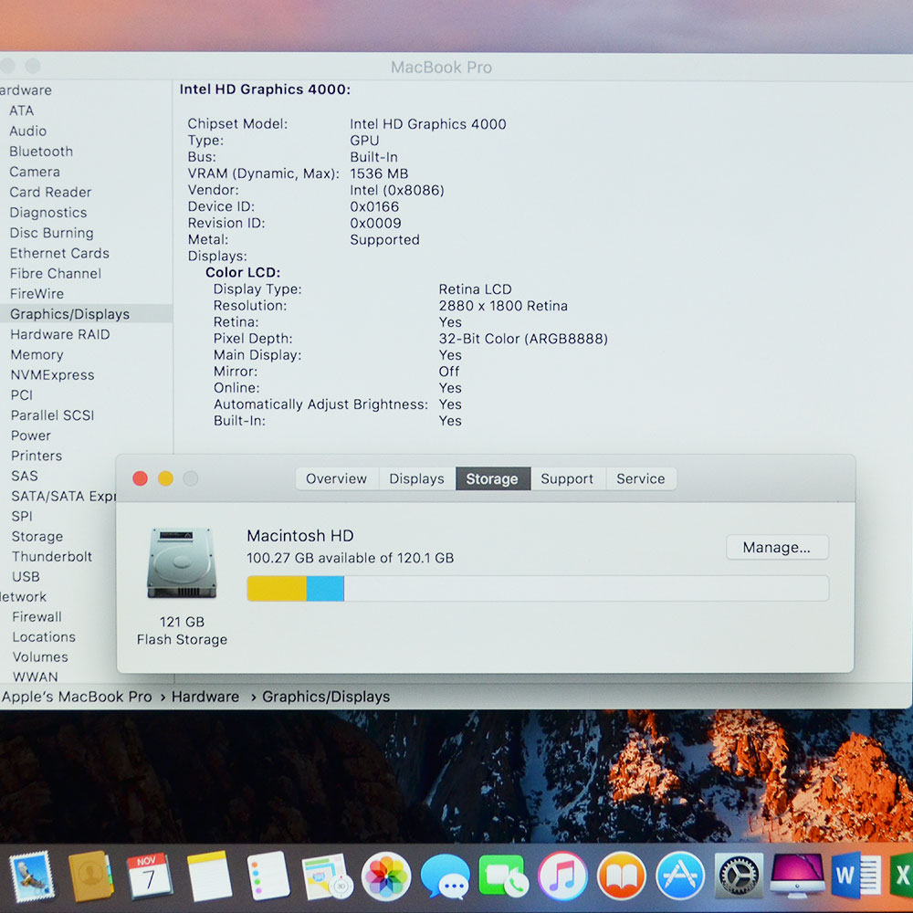Select the Storage tab
Image resolution: width=913 pixels, height=913 pixels.
(493, 478)
